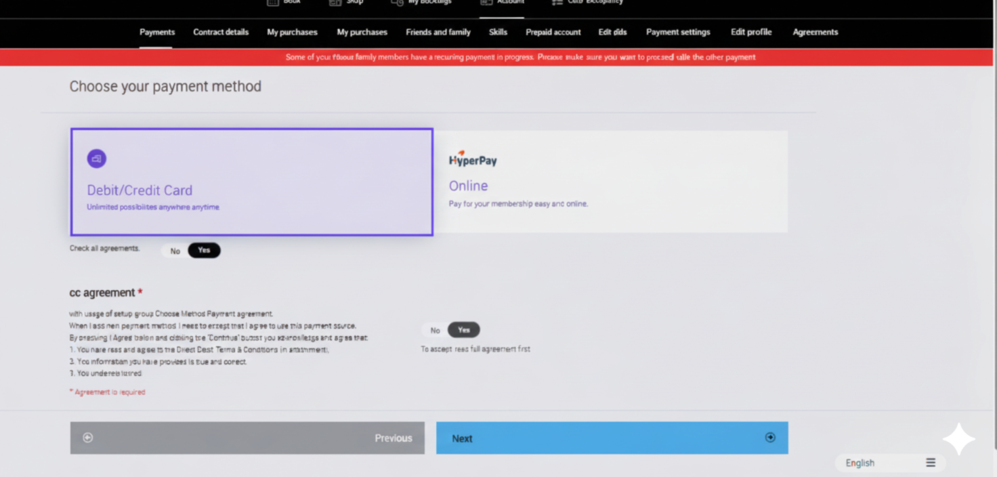Image resolution: width=997 pixels, height=477 pixels.
Task: Select the HyperPay Online payment option
Action: (610, 182)
